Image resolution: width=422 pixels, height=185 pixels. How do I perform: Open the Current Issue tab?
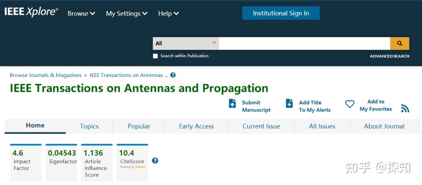tap(261, 126)
